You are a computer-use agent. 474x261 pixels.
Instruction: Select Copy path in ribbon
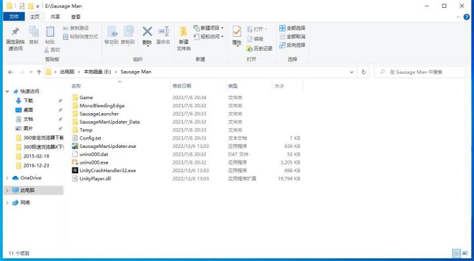click(x=76, y=28)
